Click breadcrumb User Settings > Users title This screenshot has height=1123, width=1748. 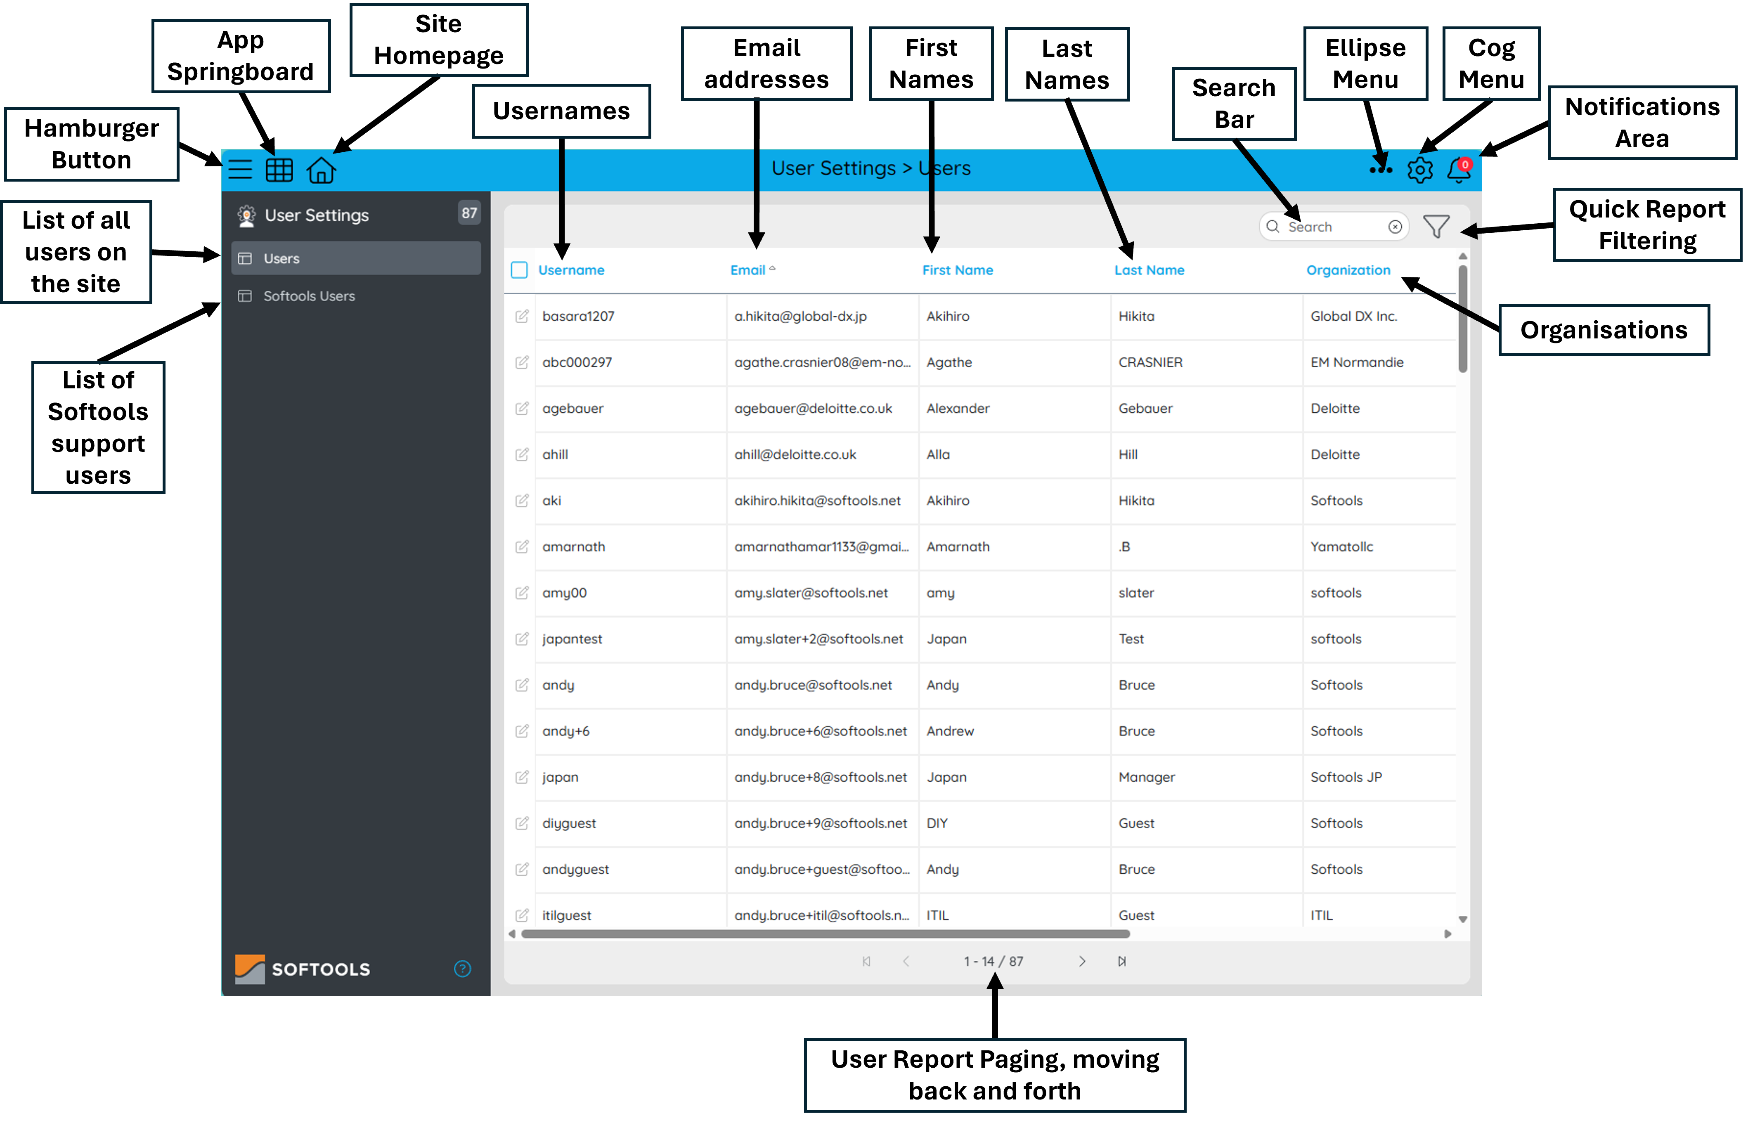pos(871,168)
